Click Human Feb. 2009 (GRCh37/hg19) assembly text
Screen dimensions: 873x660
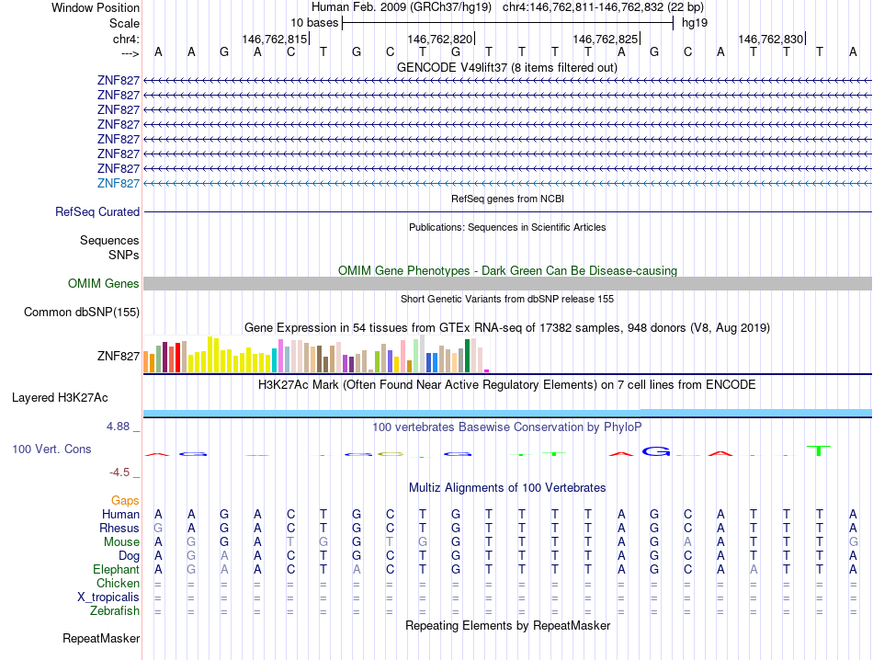pos(402,7)
